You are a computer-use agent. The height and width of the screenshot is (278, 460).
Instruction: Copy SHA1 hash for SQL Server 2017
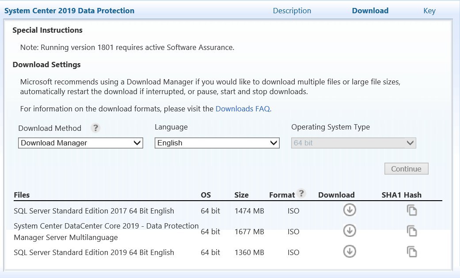coord(411,210)
